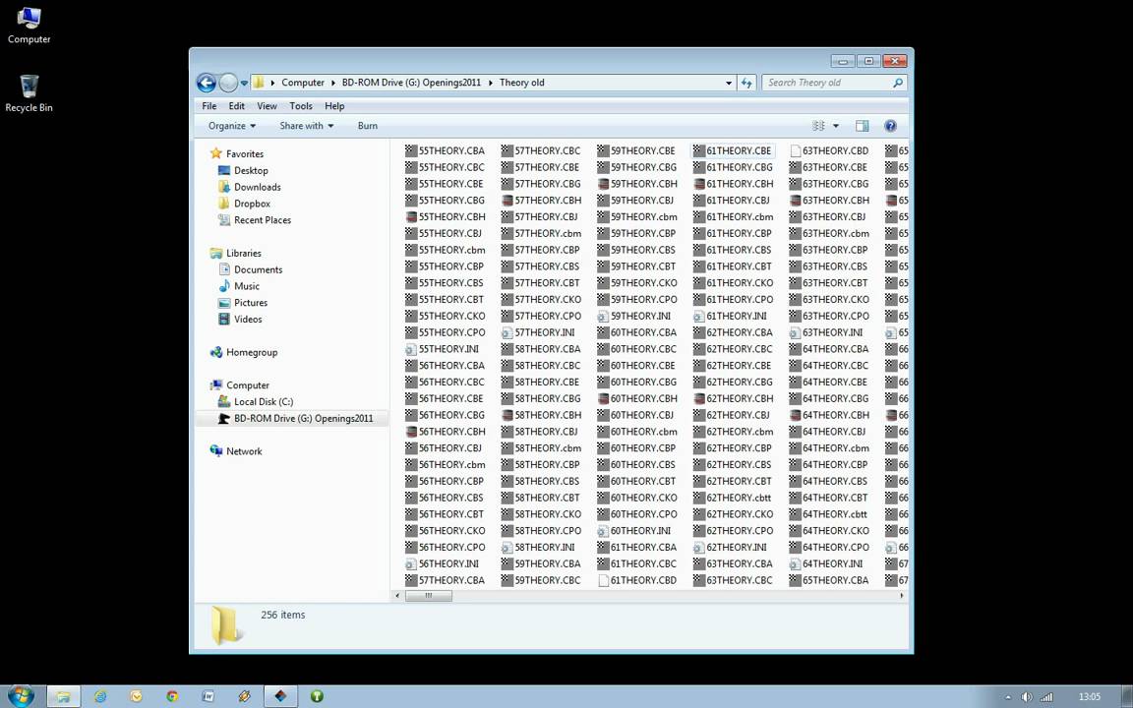Open the Recycle Bin desktop icon
1133x708 pixels.
click(29, 94)
